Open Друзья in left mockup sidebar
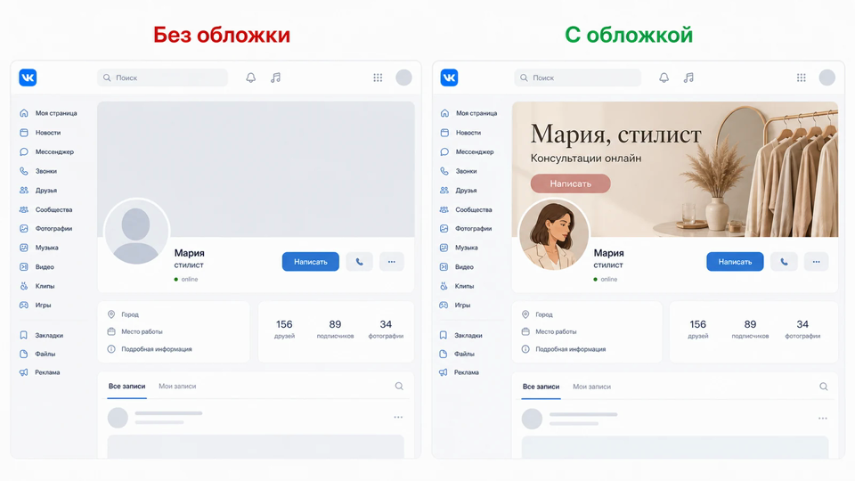 pos(38,191)
